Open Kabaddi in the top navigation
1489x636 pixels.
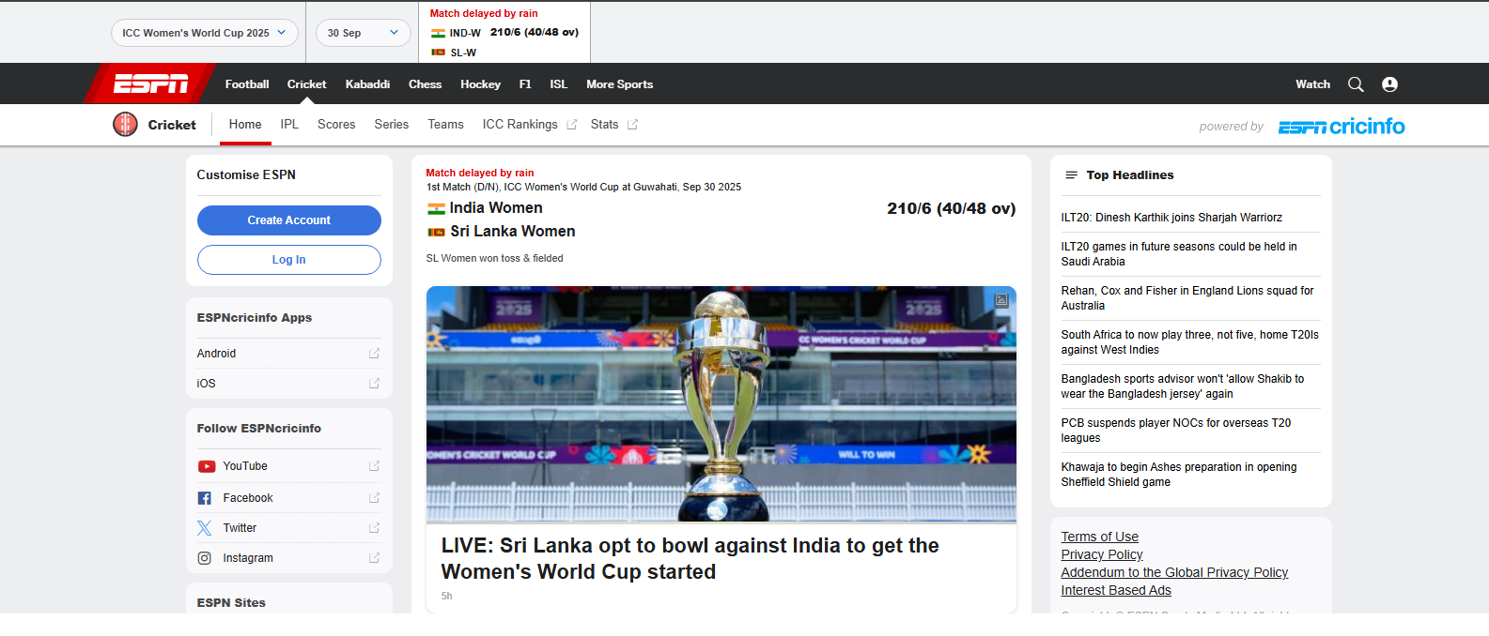click(x=367, y=84)
